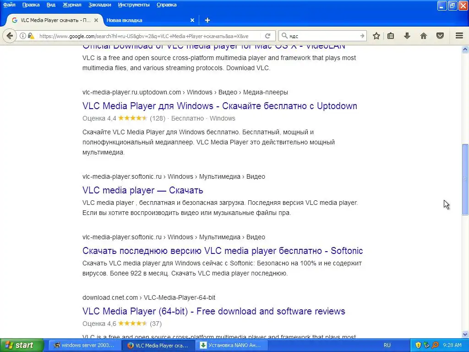Reload the page with the refresh icon

tap(267, 36)
